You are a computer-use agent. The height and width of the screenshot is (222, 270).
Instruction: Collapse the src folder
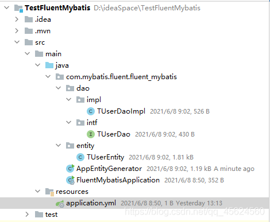(x=17, y=42)
